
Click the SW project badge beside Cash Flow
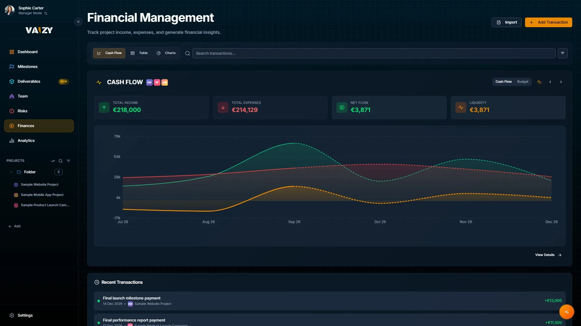(x=149, y=82)
